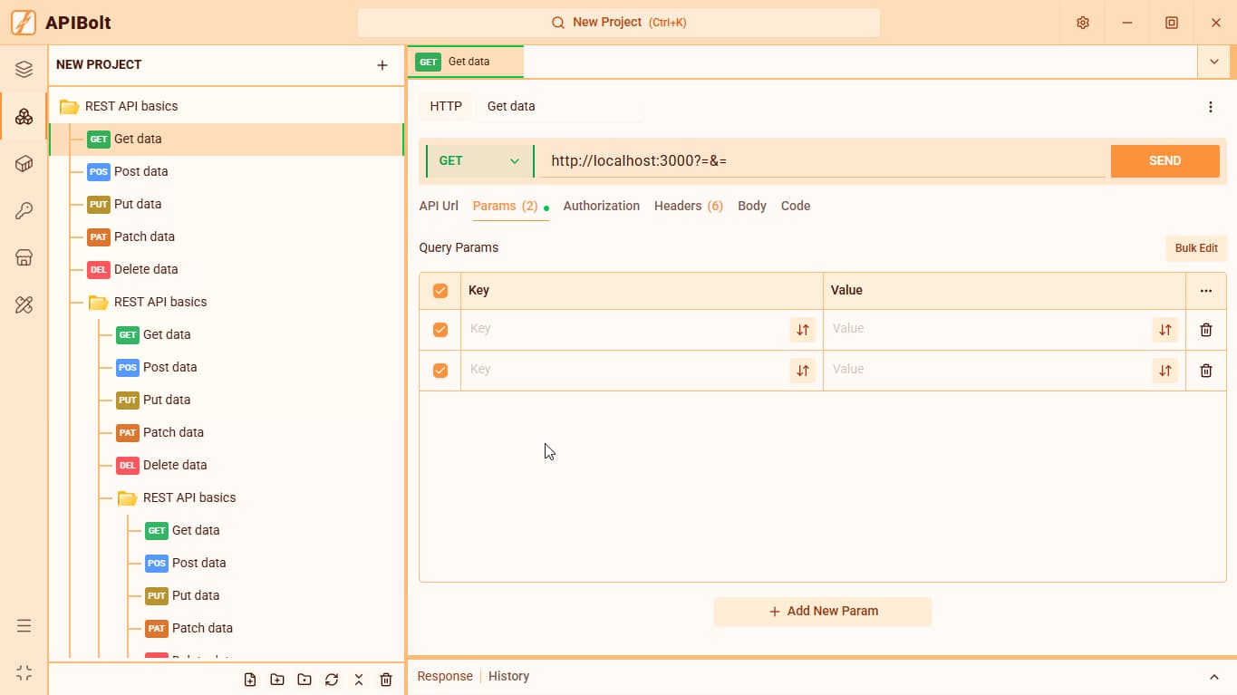Click the layers icon in left sidebar
This screenshot has height=695, width=1237.
click(x=24, y=70)
